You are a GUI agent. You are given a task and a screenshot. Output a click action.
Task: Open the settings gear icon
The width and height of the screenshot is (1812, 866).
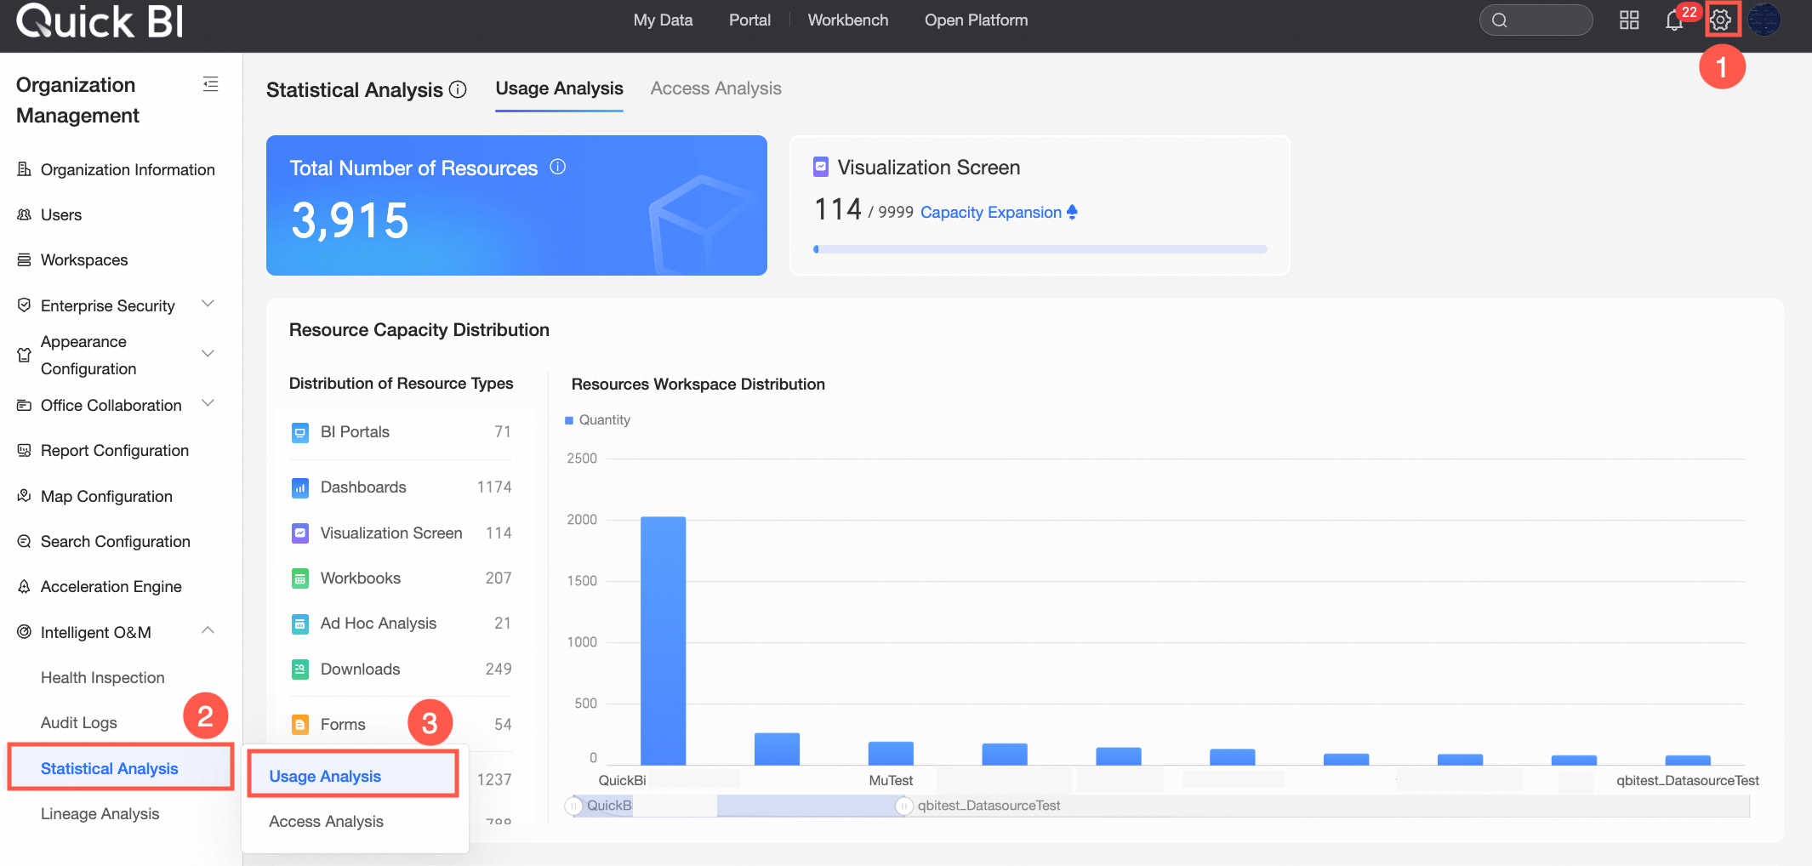(x=1721, y=20)
